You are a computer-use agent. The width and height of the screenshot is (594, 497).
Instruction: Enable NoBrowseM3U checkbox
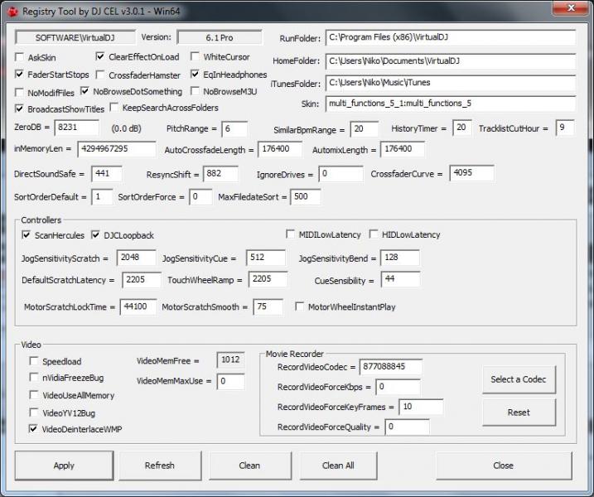pos(195,91)
